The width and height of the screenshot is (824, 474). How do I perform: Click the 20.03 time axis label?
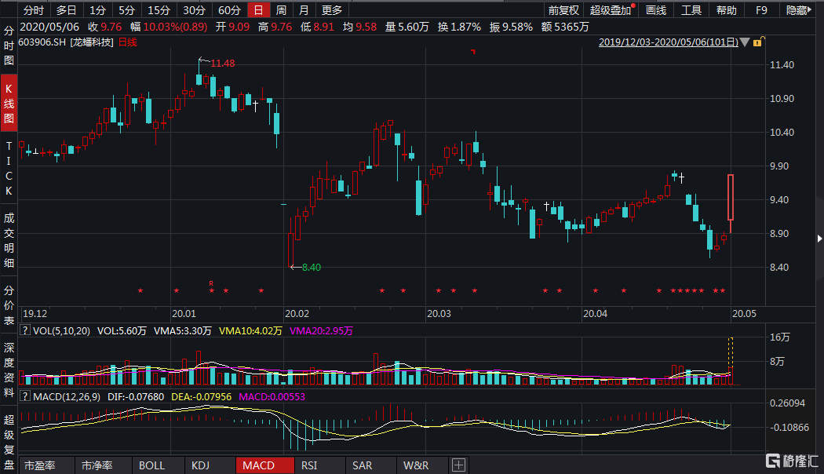(439, 314)
